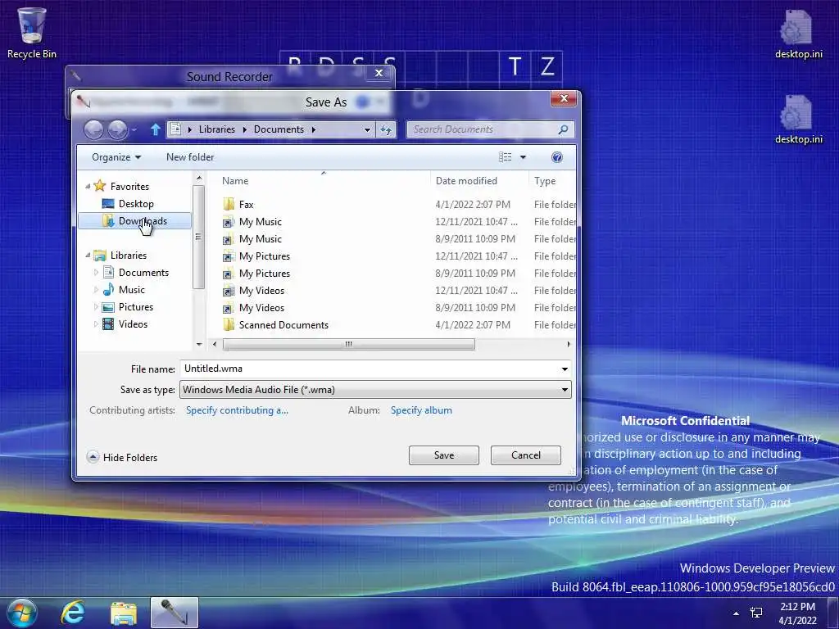Select the lower desktop.ini desktop icon
The image size is (839, 629).
click(798, 120)
